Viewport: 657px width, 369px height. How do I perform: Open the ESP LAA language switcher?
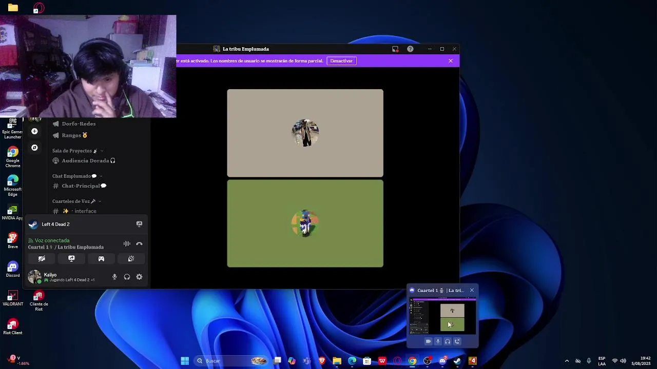pyautogui.click(x=602, y=361)
